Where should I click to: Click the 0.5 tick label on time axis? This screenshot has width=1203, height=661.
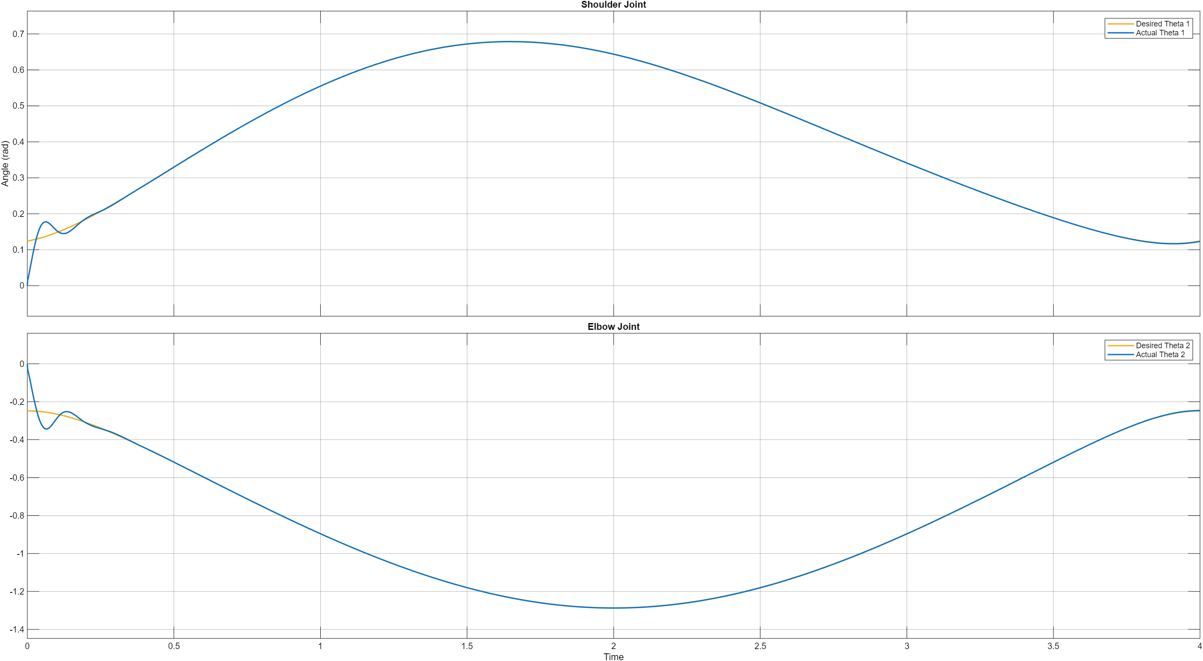click(x=174, y=646)
